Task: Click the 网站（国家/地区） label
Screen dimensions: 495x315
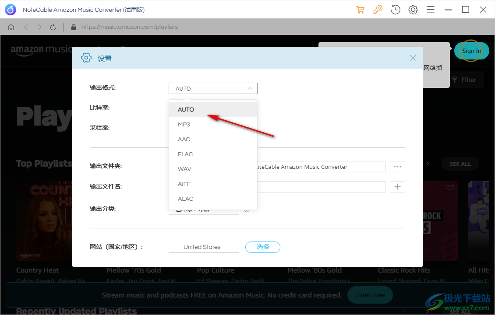Action: click(116, 247)
